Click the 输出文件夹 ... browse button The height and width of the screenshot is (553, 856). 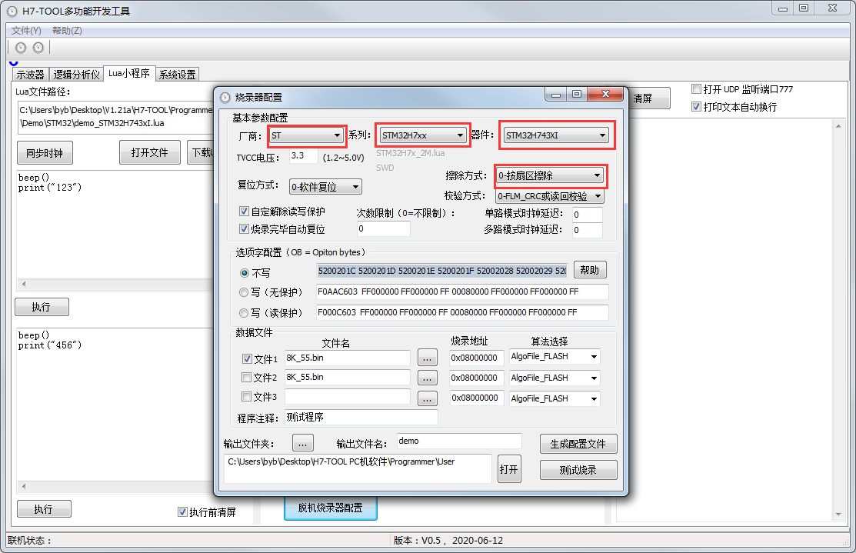pos(303,443)
